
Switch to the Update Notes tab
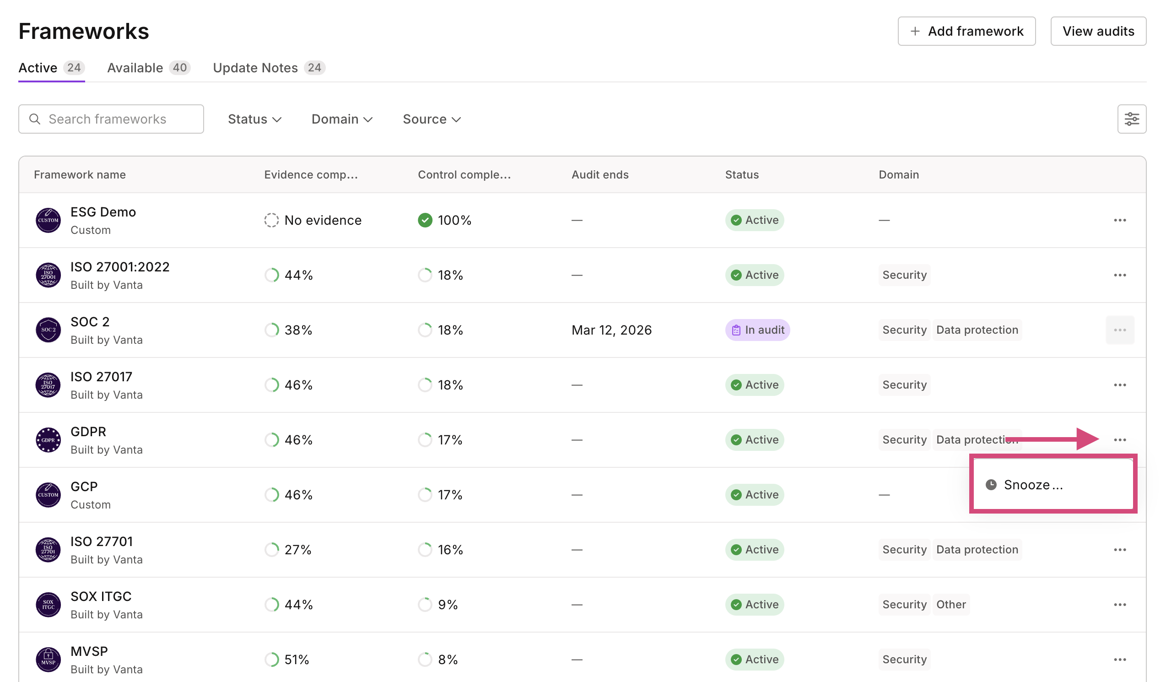pos(269,68)
